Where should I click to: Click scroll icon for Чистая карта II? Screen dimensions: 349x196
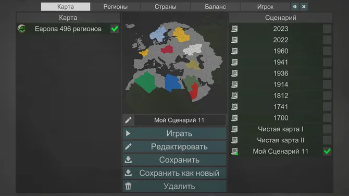(x=234, y=140)
